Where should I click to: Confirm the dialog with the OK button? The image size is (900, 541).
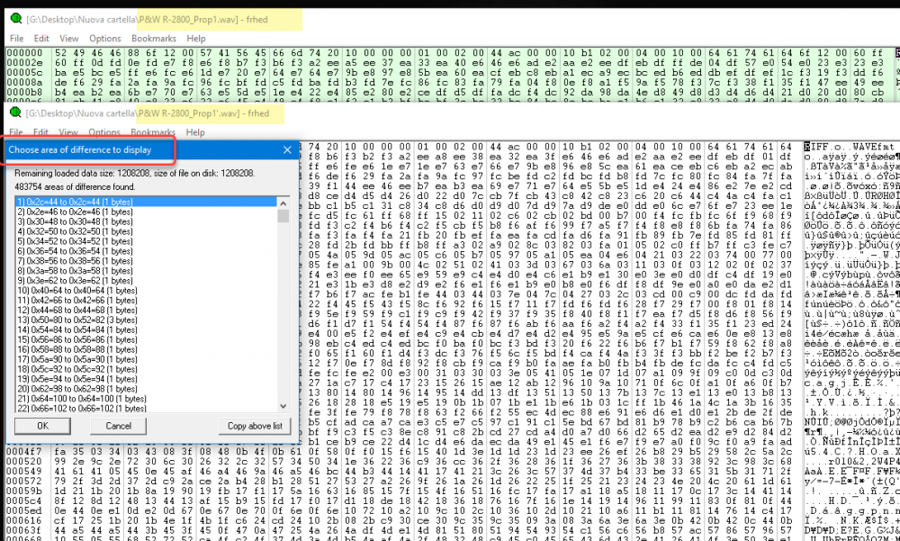[42, 426]
